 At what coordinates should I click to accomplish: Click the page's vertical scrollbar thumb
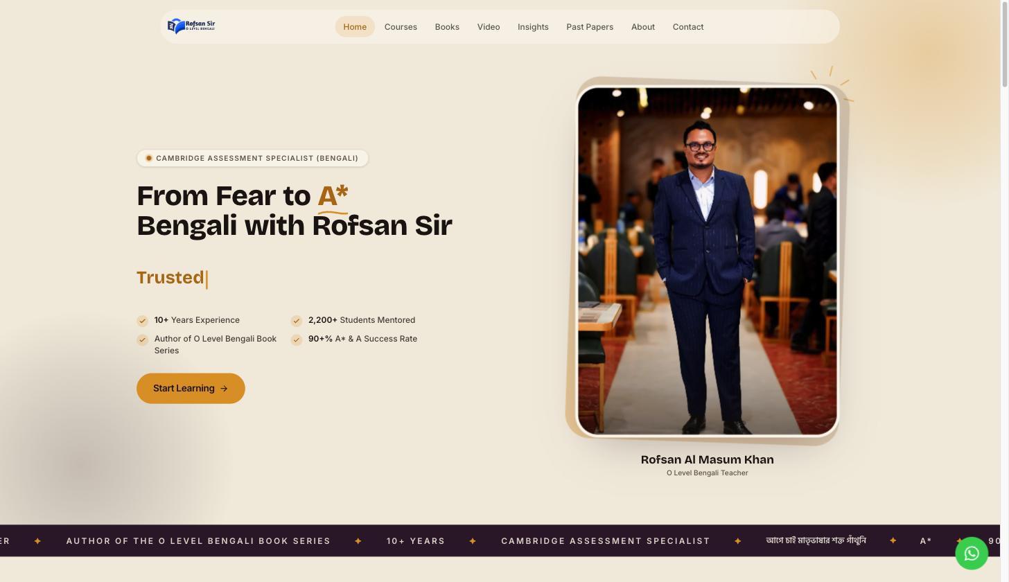pos(1004,44)
